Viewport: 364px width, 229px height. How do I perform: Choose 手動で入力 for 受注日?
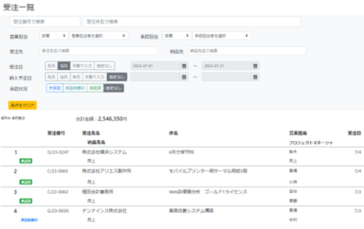click(82, 66)
